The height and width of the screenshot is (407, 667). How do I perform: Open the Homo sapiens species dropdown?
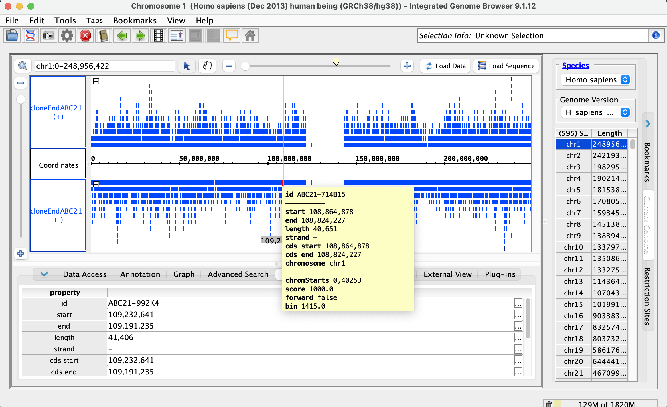[x=597, y=80]
